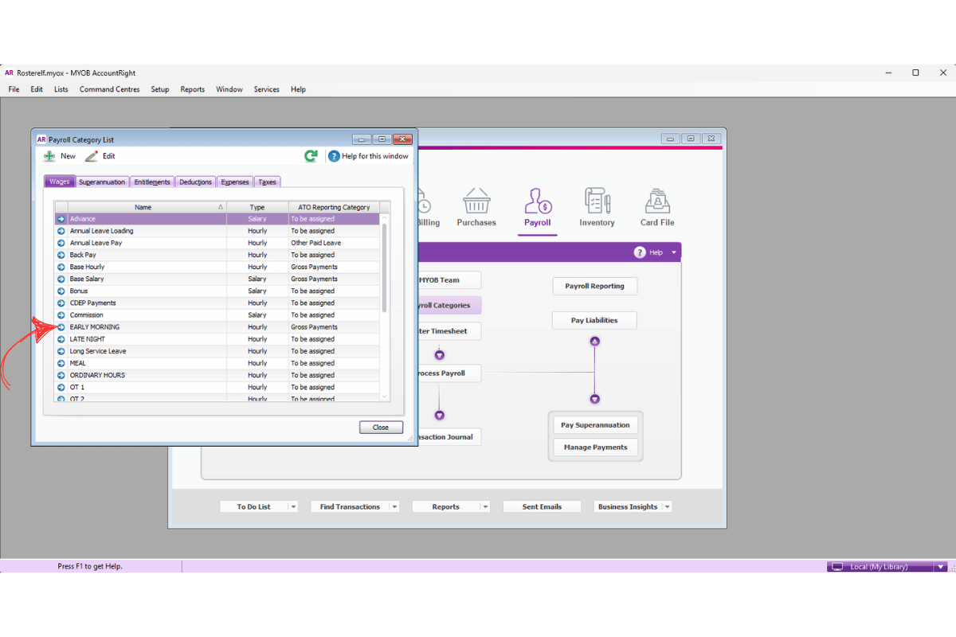Viewport: 956px width, 637px height.
Task: Select the Wages tab
Action: (x=60, y=182)
